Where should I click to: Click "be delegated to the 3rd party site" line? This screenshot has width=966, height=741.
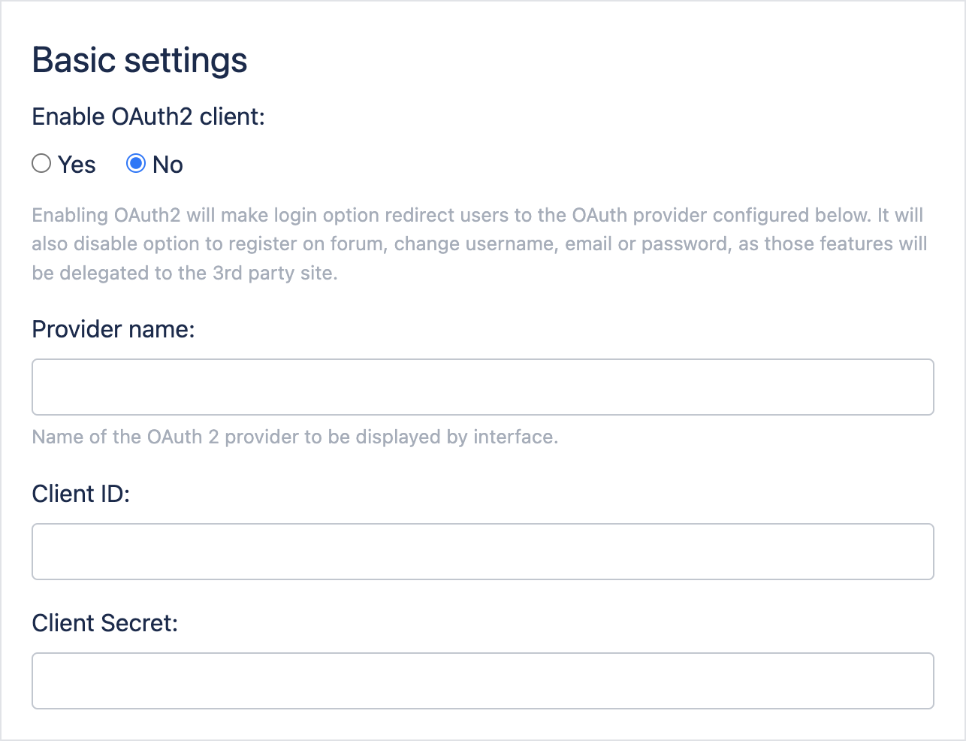click(185, 273)
